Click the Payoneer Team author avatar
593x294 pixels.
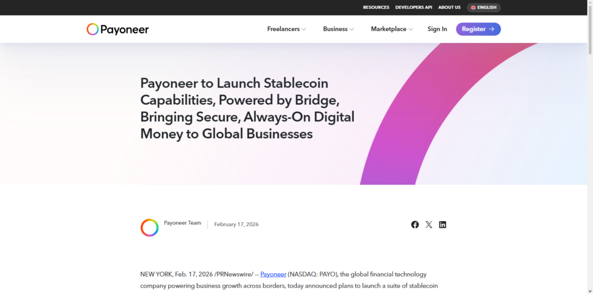click(149, 227)
